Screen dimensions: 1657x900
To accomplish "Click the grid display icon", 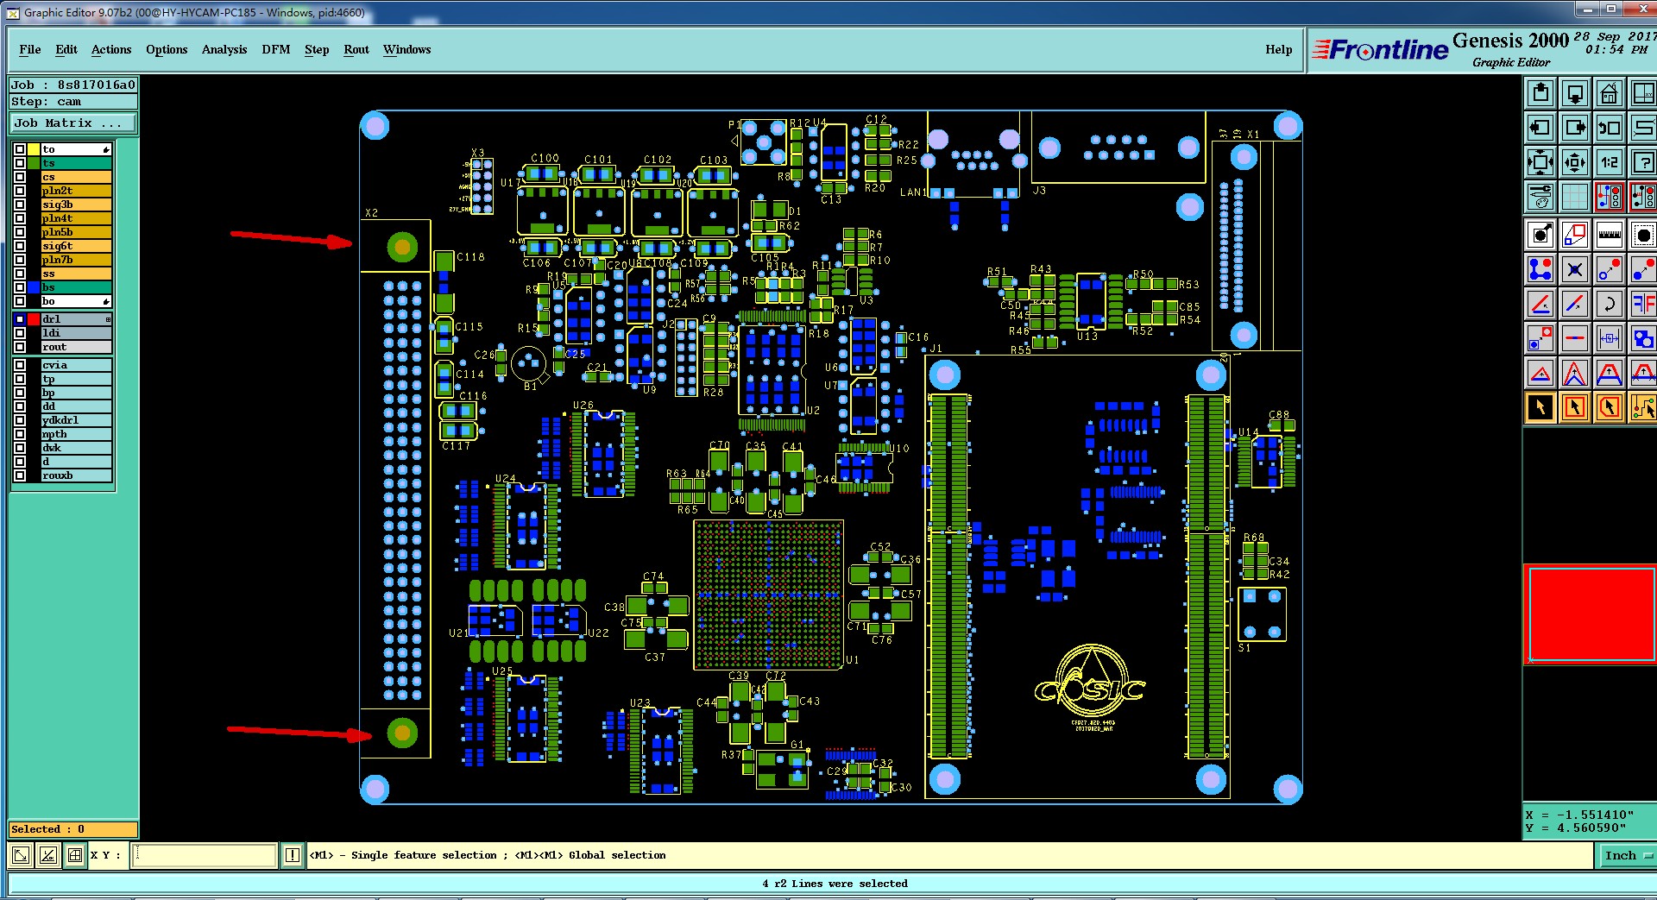I will coord(1575,197).
